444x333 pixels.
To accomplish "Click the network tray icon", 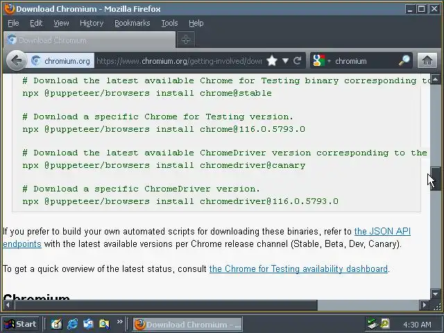I will (x=372, y=324).
